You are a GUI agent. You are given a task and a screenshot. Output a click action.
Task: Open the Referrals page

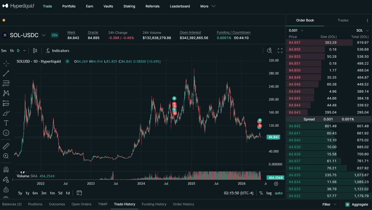(153, 6)
